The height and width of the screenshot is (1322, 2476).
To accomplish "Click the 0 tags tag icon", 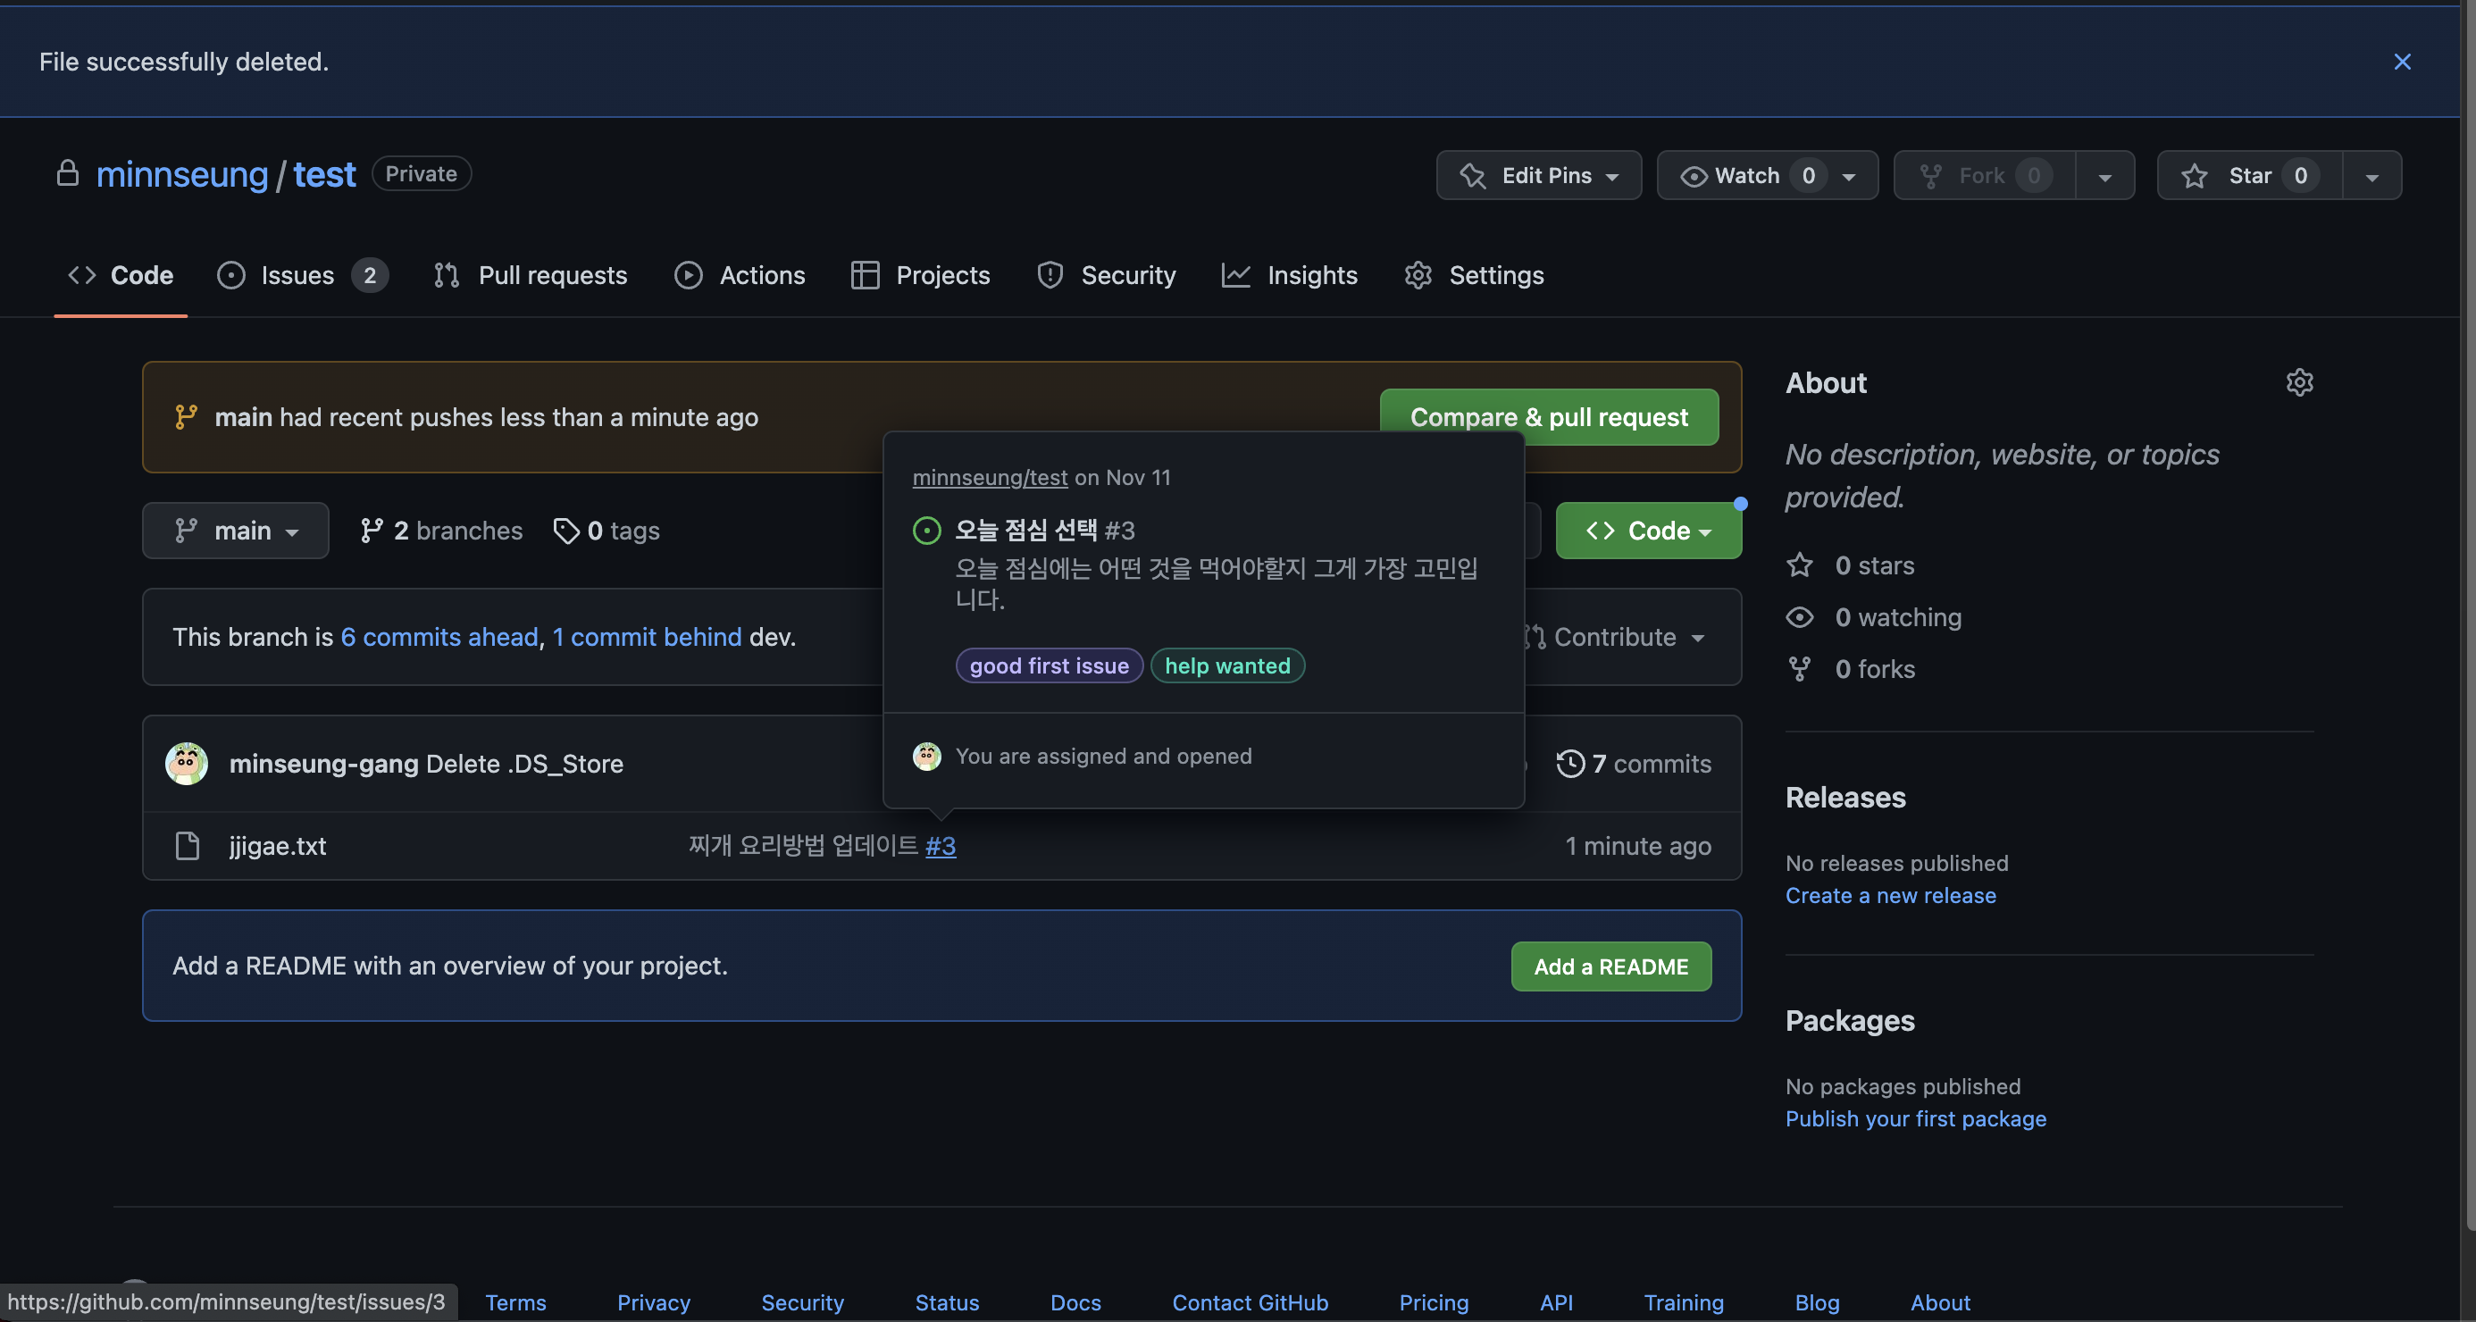I will pyautogui.click(x=566, y=531).
